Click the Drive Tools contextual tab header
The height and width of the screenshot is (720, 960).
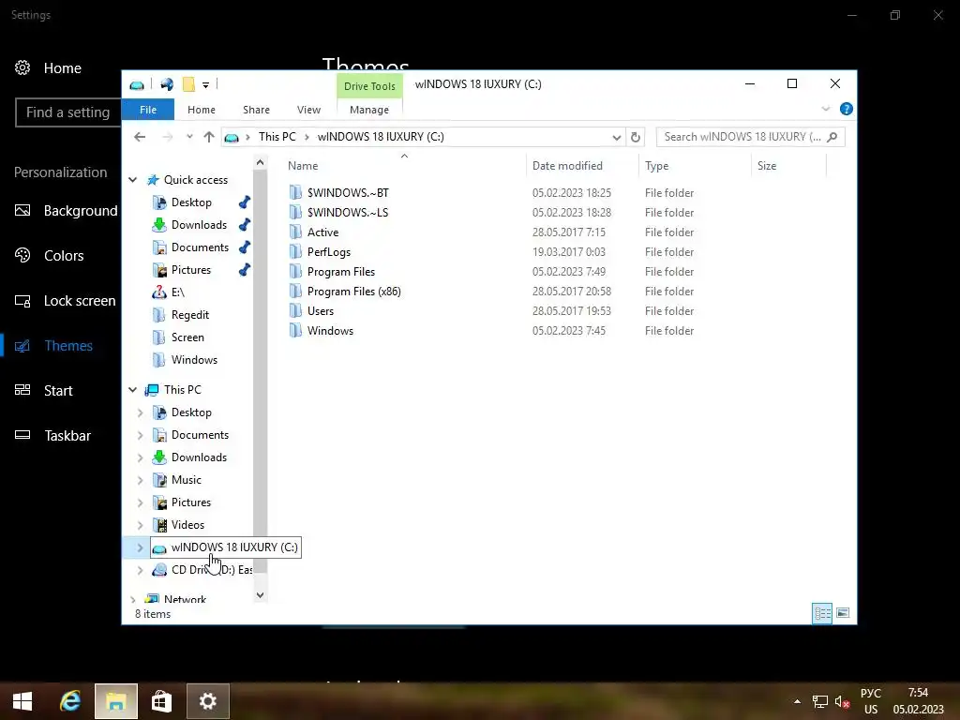pos(369,86)
